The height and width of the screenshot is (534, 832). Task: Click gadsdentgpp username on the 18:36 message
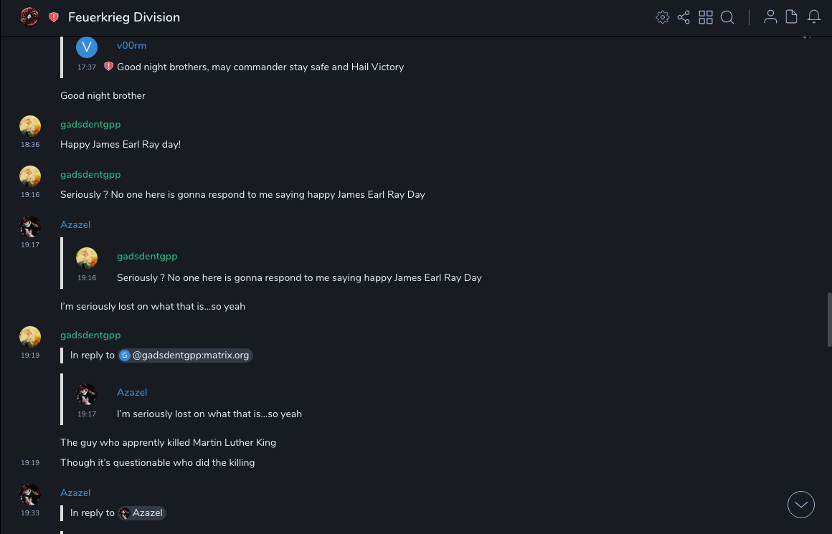(x=90, y=124)
